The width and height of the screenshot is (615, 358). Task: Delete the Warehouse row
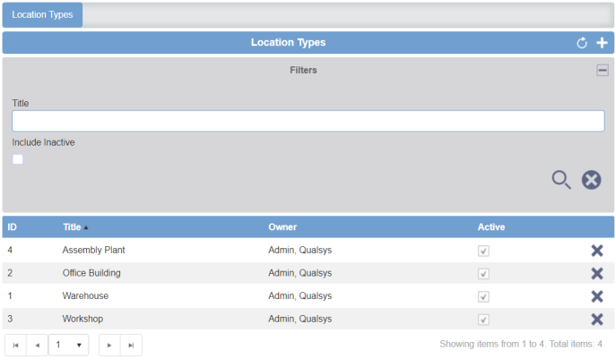pyautogui.click(x=597, y=296)
